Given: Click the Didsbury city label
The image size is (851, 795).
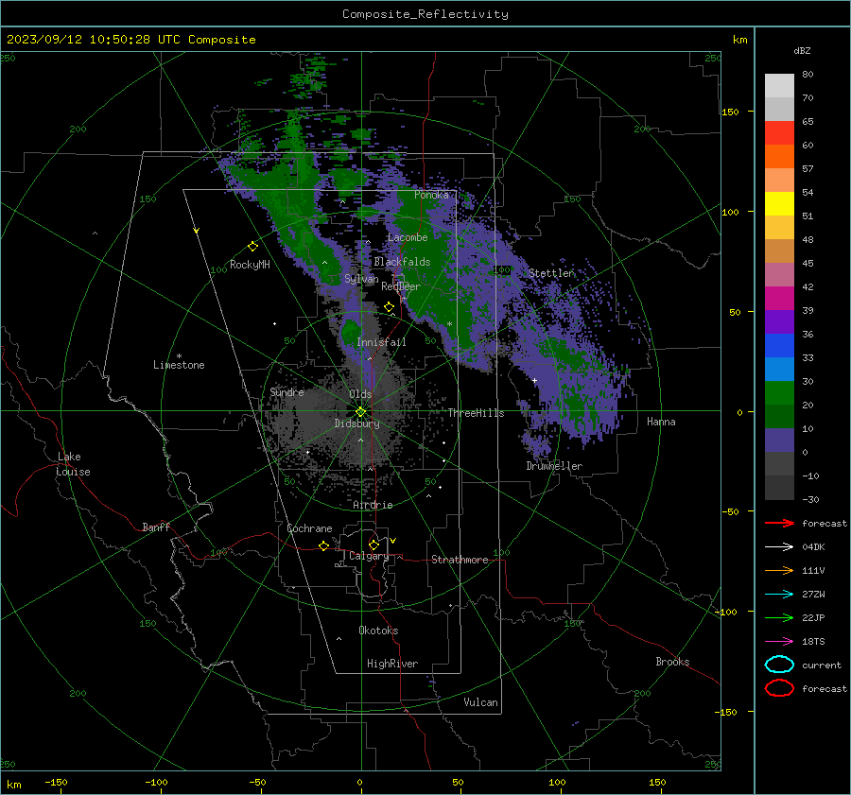Looking at the screenshot, I should [356, 423].
